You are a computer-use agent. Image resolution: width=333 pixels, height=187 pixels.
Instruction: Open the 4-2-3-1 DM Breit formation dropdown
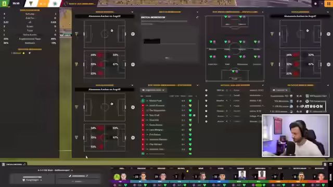[55, 170]
